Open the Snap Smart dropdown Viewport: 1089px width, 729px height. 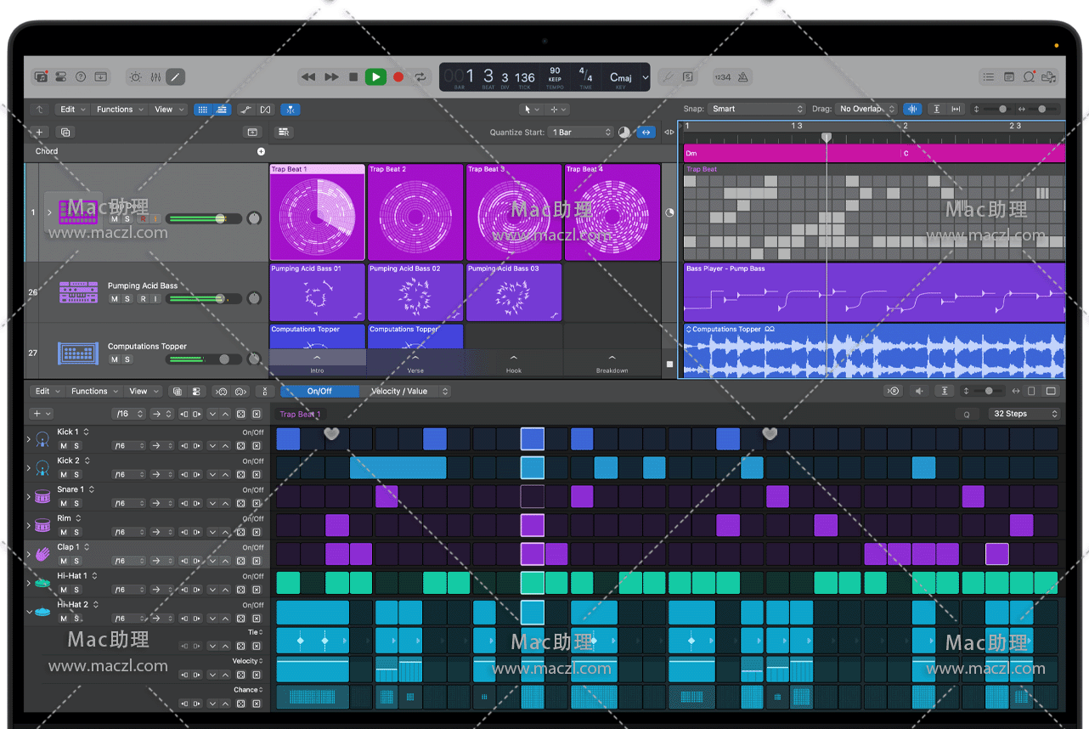(x=756, y=109)
